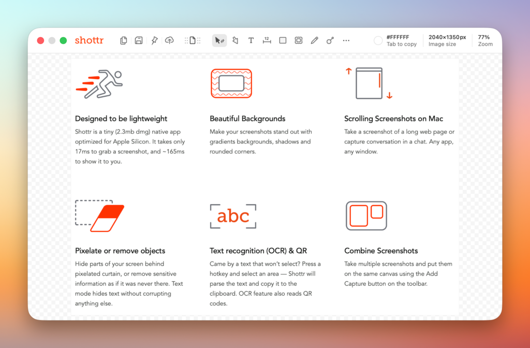
Task: Click the white color swatch circle
Action: click(x=378, y=40)
